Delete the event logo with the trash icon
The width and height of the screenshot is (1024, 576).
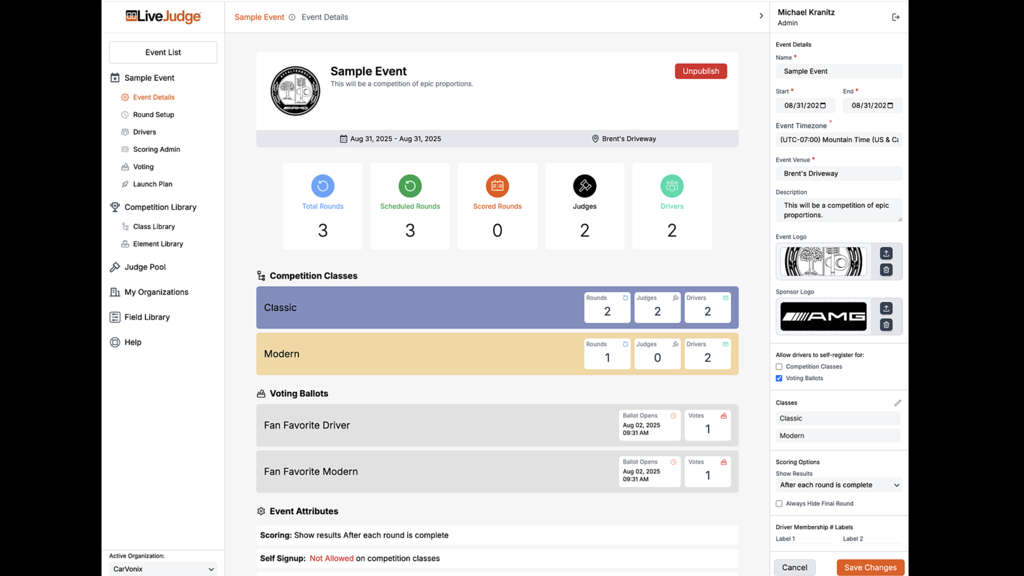(x=886, y=270)
